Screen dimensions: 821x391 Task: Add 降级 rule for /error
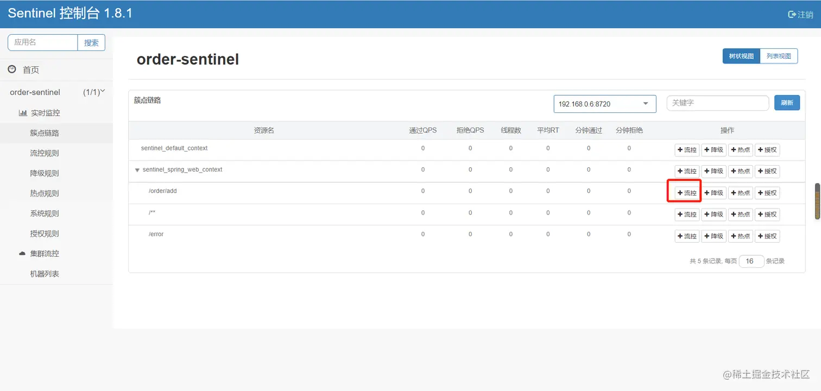(713, 236)
